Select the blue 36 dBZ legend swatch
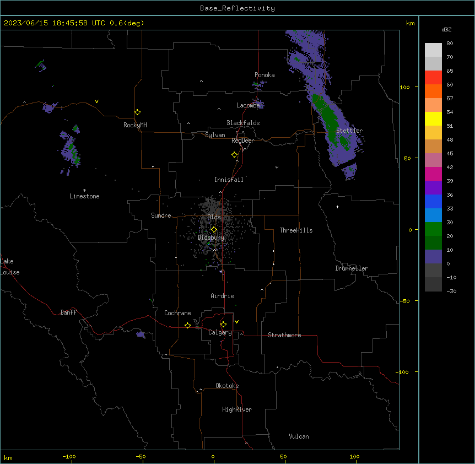This screenshot has height=464, width=475. click(x=433, y=201)
